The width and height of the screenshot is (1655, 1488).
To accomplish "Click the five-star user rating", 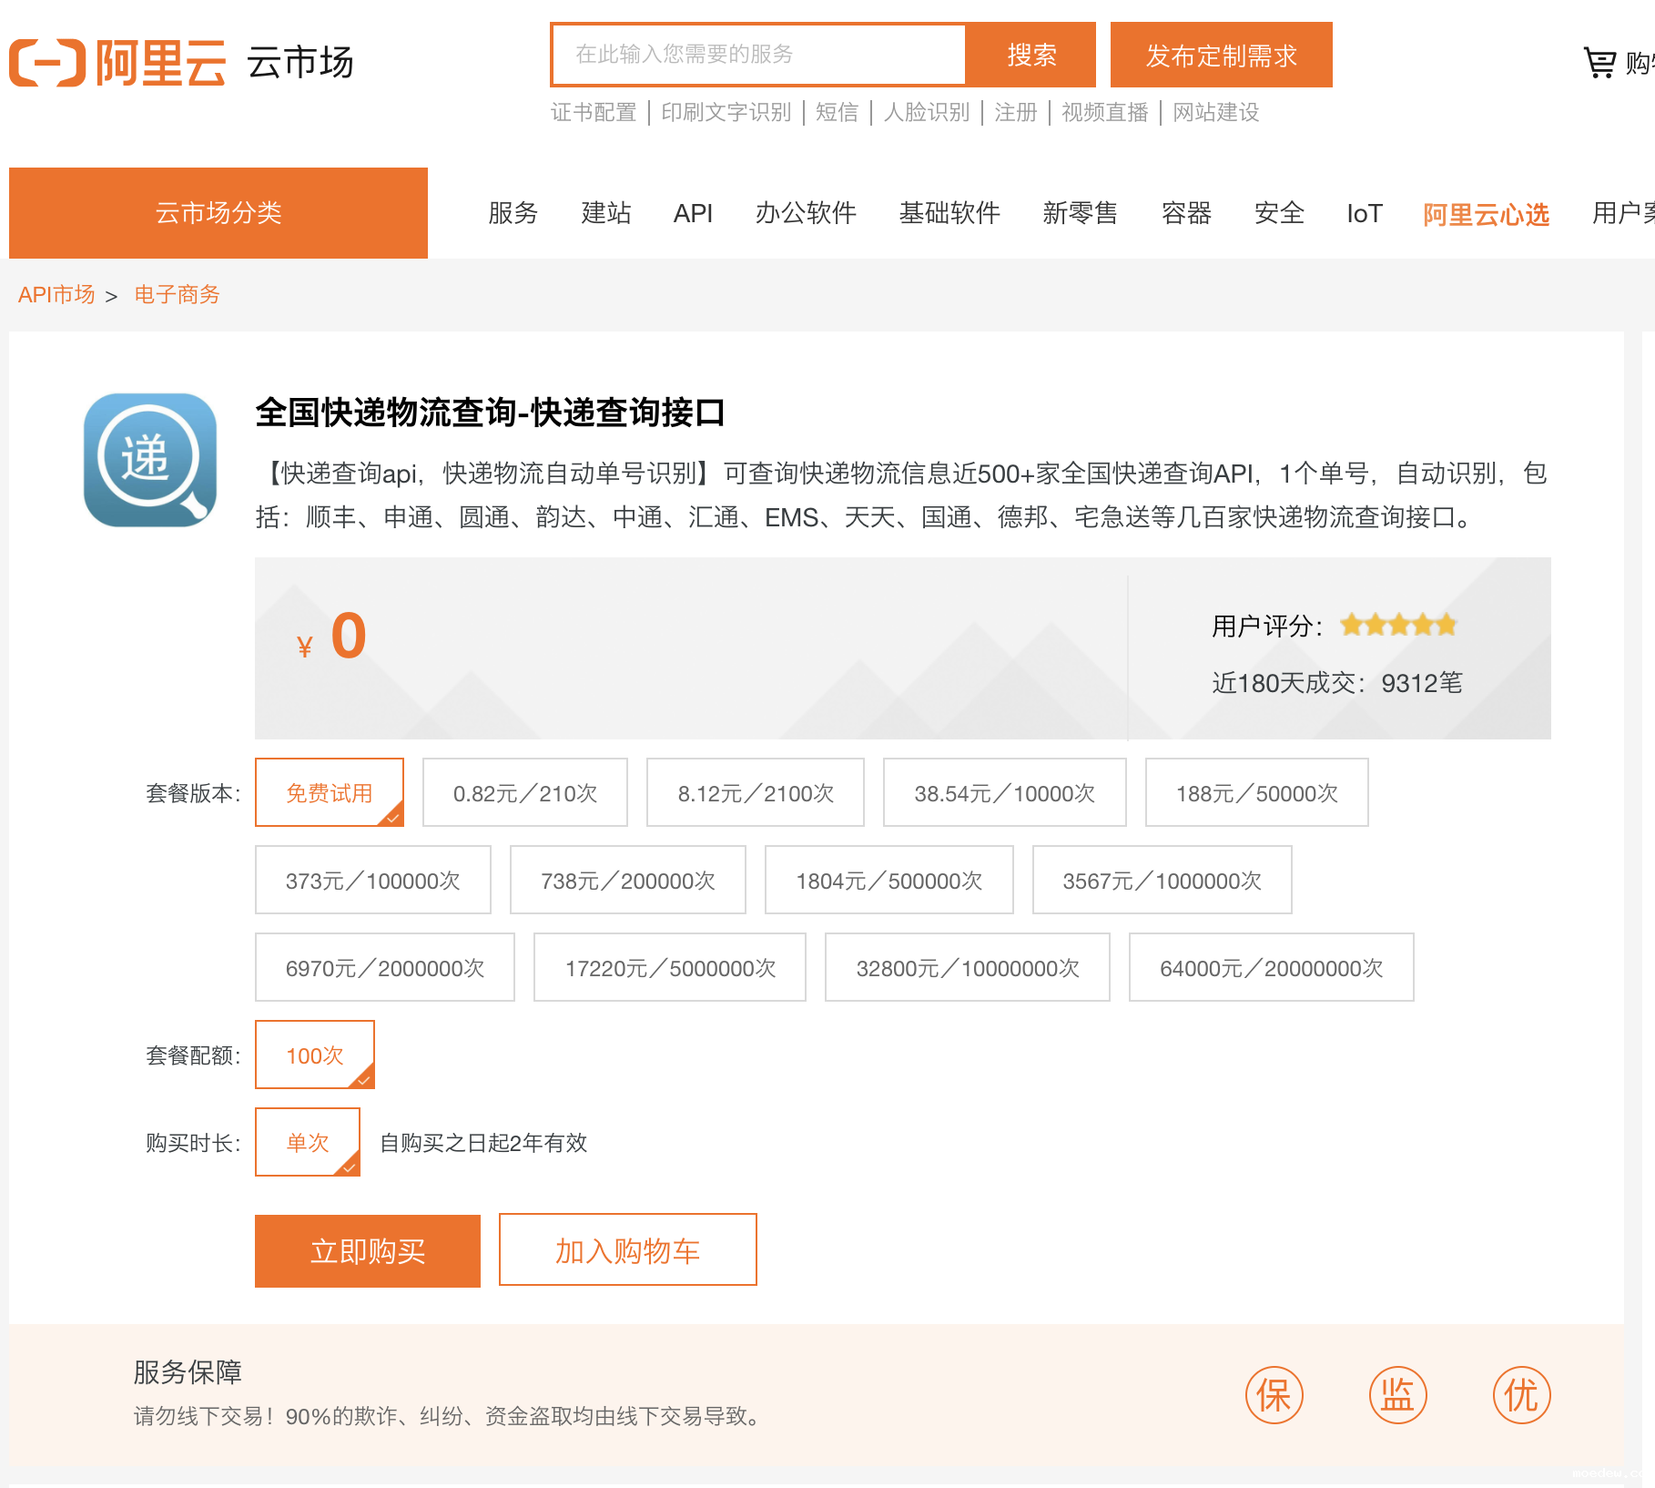I will coord(1398,626).
